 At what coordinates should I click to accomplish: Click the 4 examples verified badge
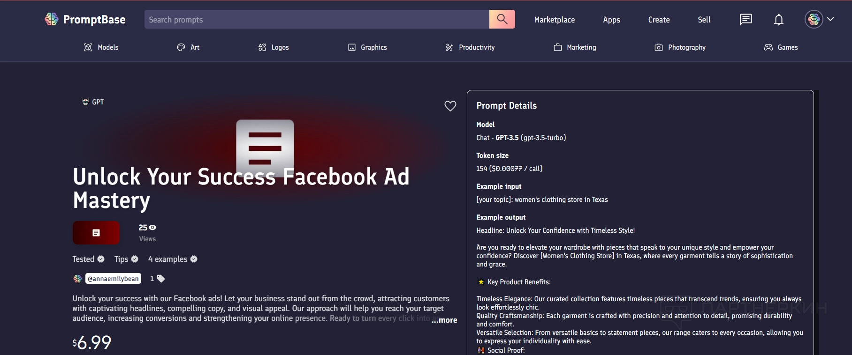pos(194,259)
